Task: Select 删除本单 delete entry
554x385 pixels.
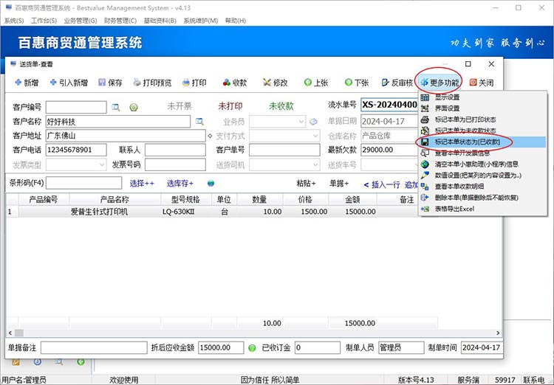Action: (x=482, y=198)
